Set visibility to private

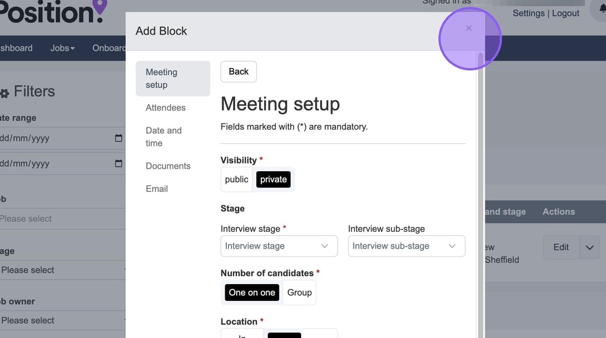(273, 179)
